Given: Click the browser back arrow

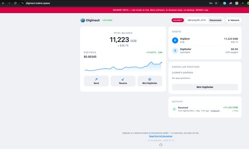Looking at the screenshot, I should 3,3.
